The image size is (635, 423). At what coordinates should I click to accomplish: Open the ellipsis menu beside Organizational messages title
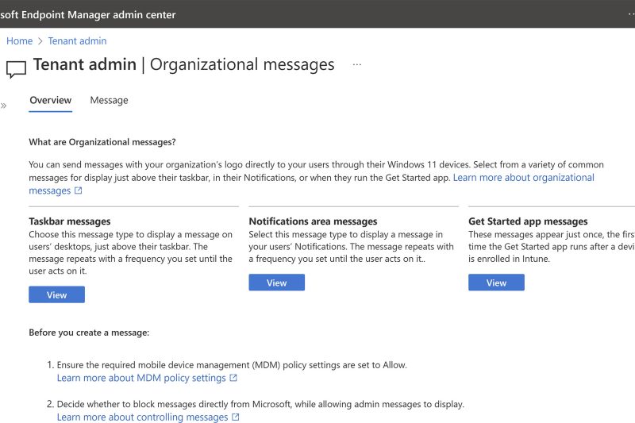[356, 64]
